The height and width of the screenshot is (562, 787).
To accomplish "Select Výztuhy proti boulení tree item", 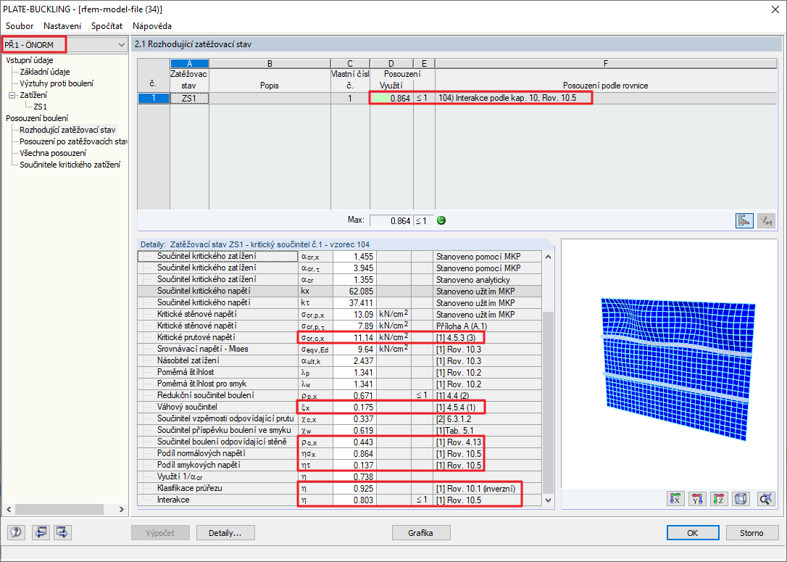I will [57, 83].
